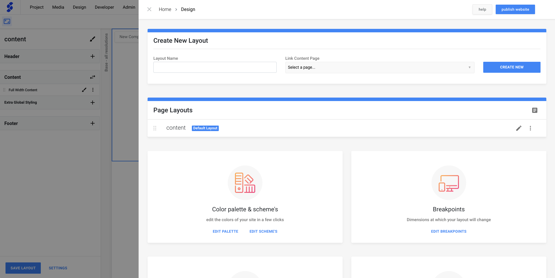Grab the content layout drag handle
The width and height of the screenshot is (555, 278).
tap(155, 128)
